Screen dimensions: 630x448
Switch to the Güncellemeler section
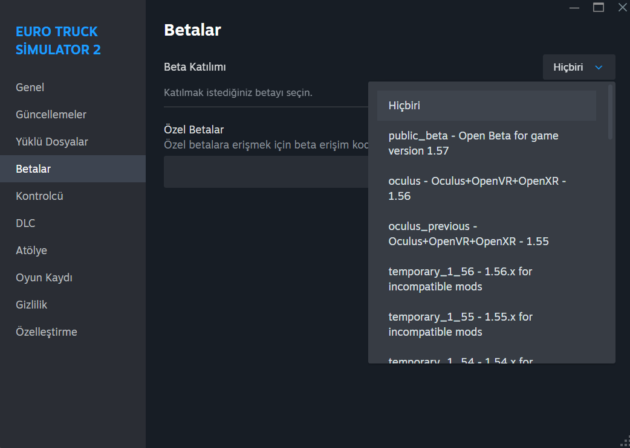pos(73,114)
